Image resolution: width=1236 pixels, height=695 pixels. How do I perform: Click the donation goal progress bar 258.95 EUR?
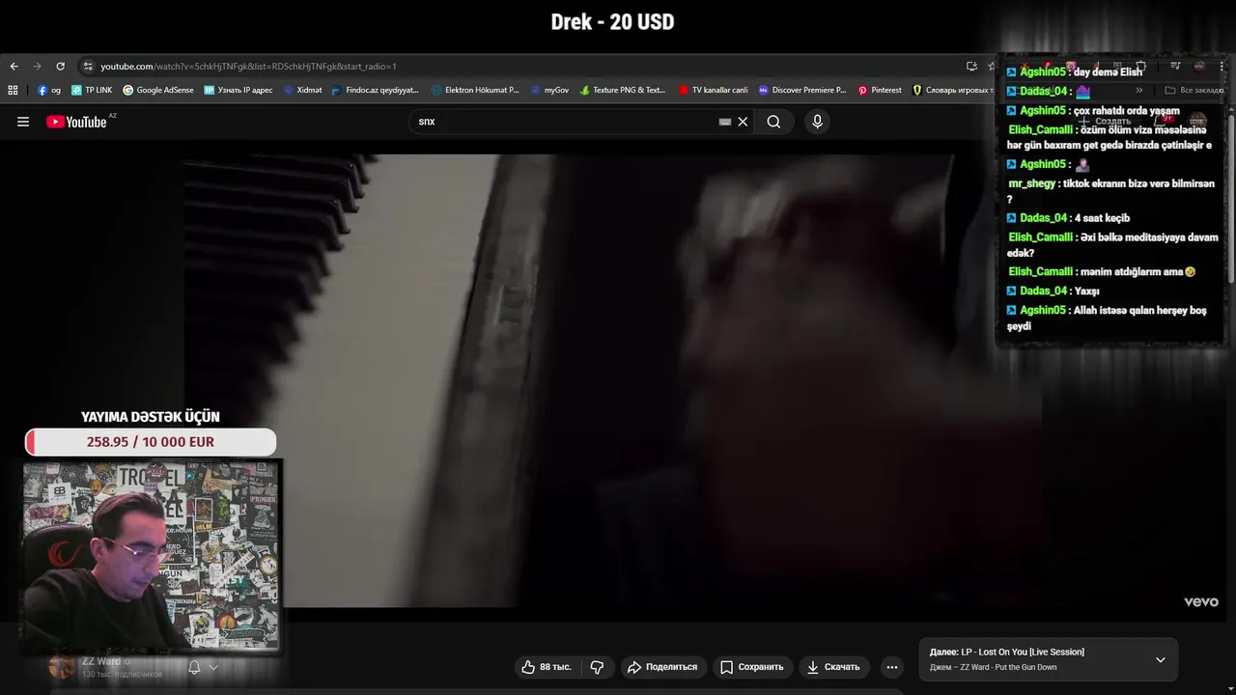(151, 442)
